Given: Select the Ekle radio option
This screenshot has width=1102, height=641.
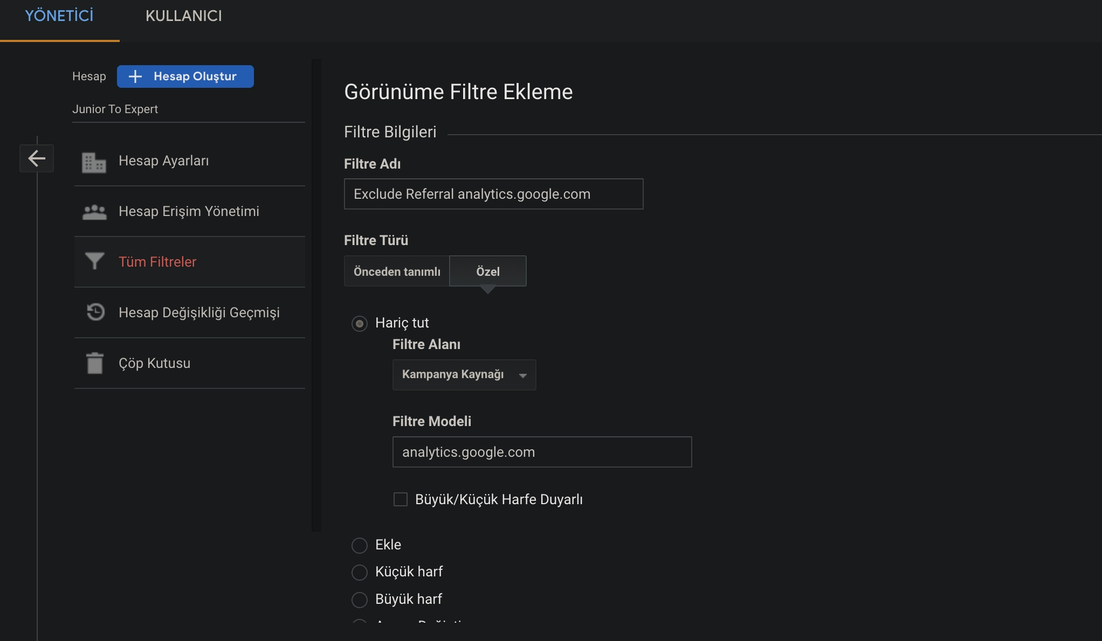Looking at the screenshot, I should 360,545.
